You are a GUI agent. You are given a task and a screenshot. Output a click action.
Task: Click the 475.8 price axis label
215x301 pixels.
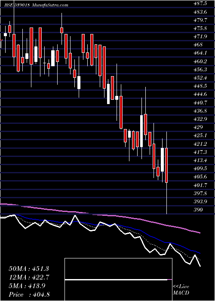click(200, 28)
